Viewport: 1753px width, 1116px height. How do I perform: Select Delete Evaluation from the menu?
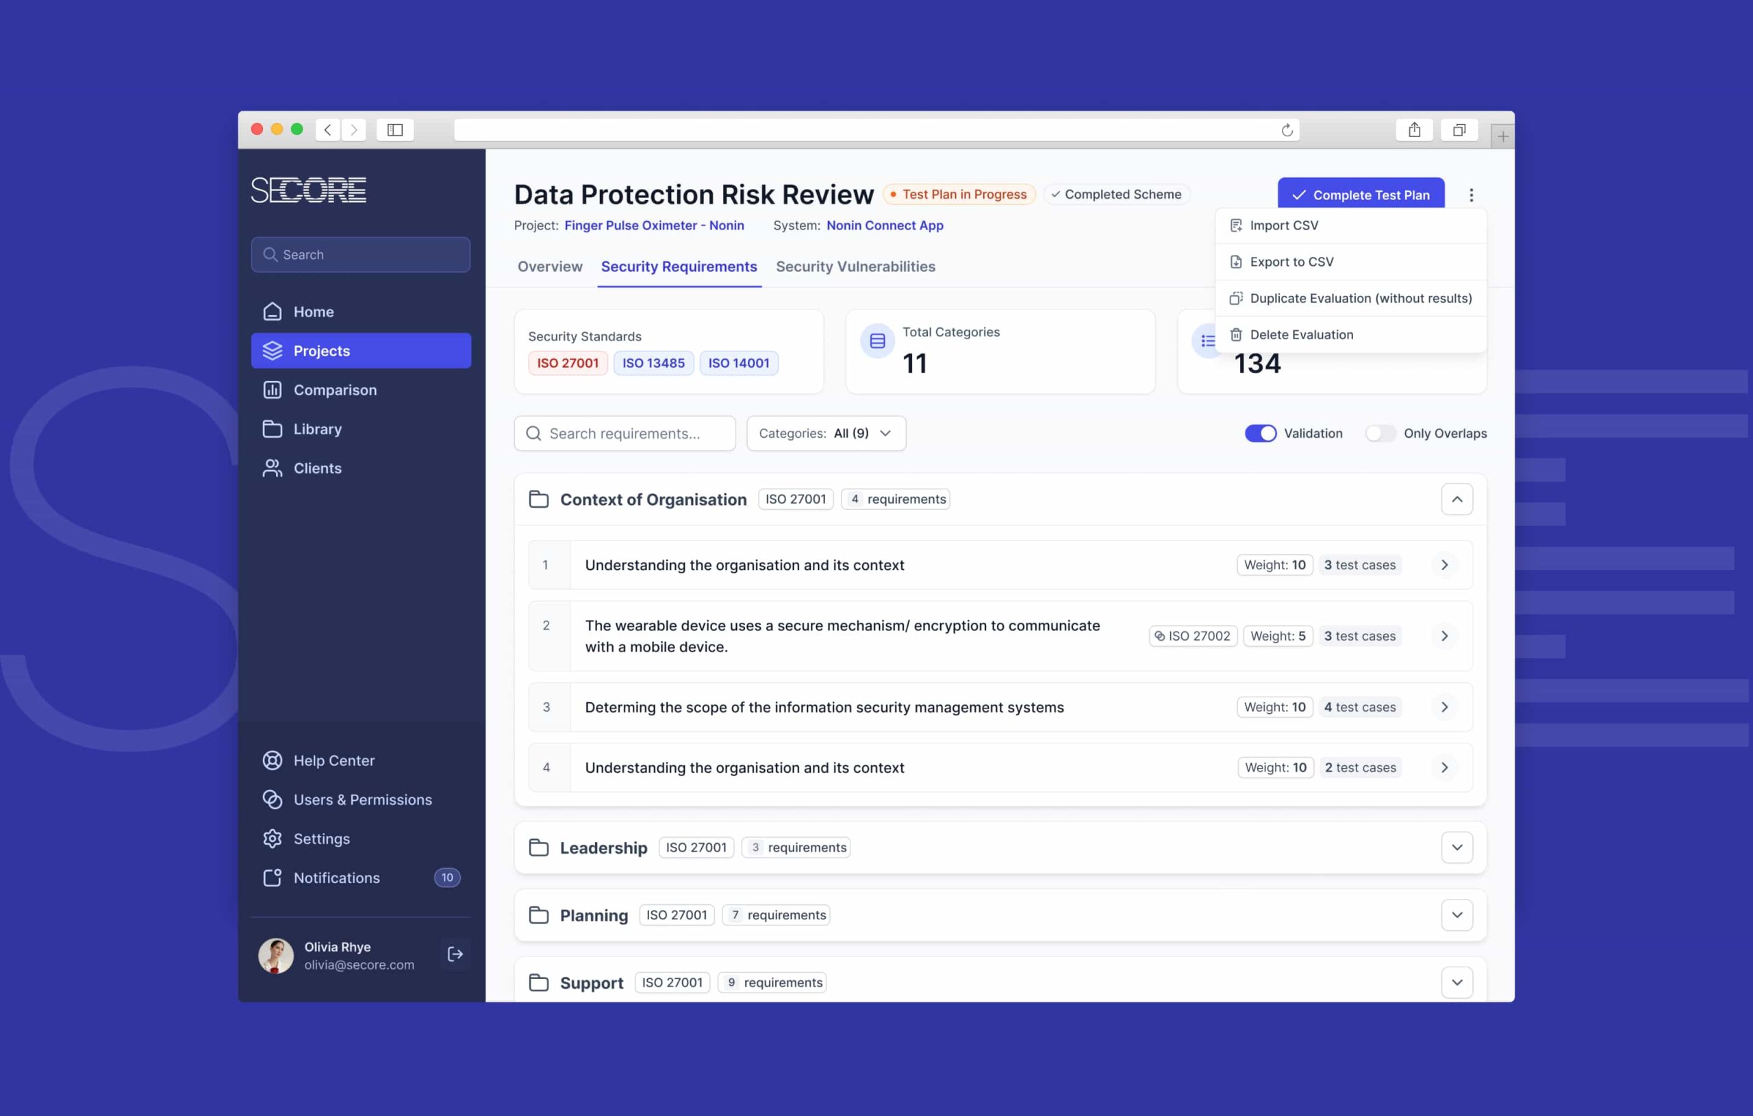1350,335
